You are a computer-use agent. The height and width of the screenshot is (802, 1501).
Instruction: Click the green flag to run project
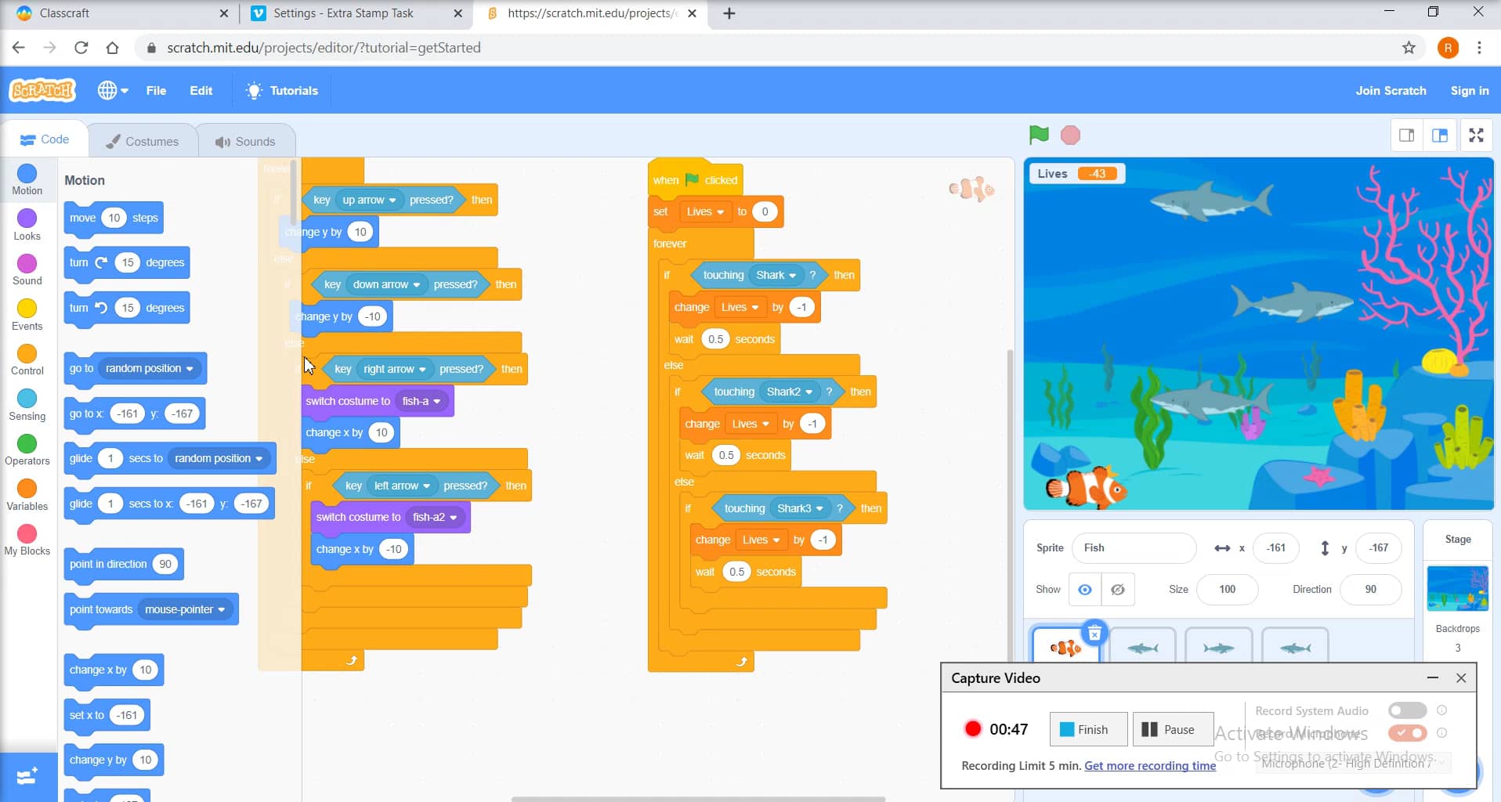point(1039,135)
